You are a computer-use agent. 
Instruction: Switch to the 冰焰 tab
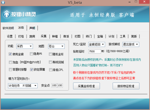pos(21,28)
